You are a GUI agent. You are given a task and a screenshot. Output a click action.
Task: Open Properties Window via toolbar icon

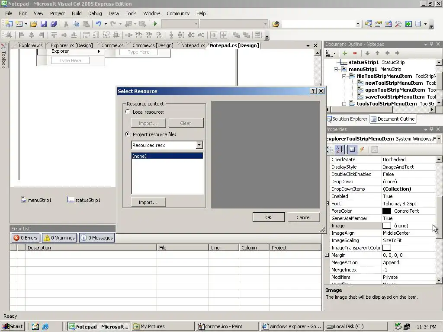point(378,24)
